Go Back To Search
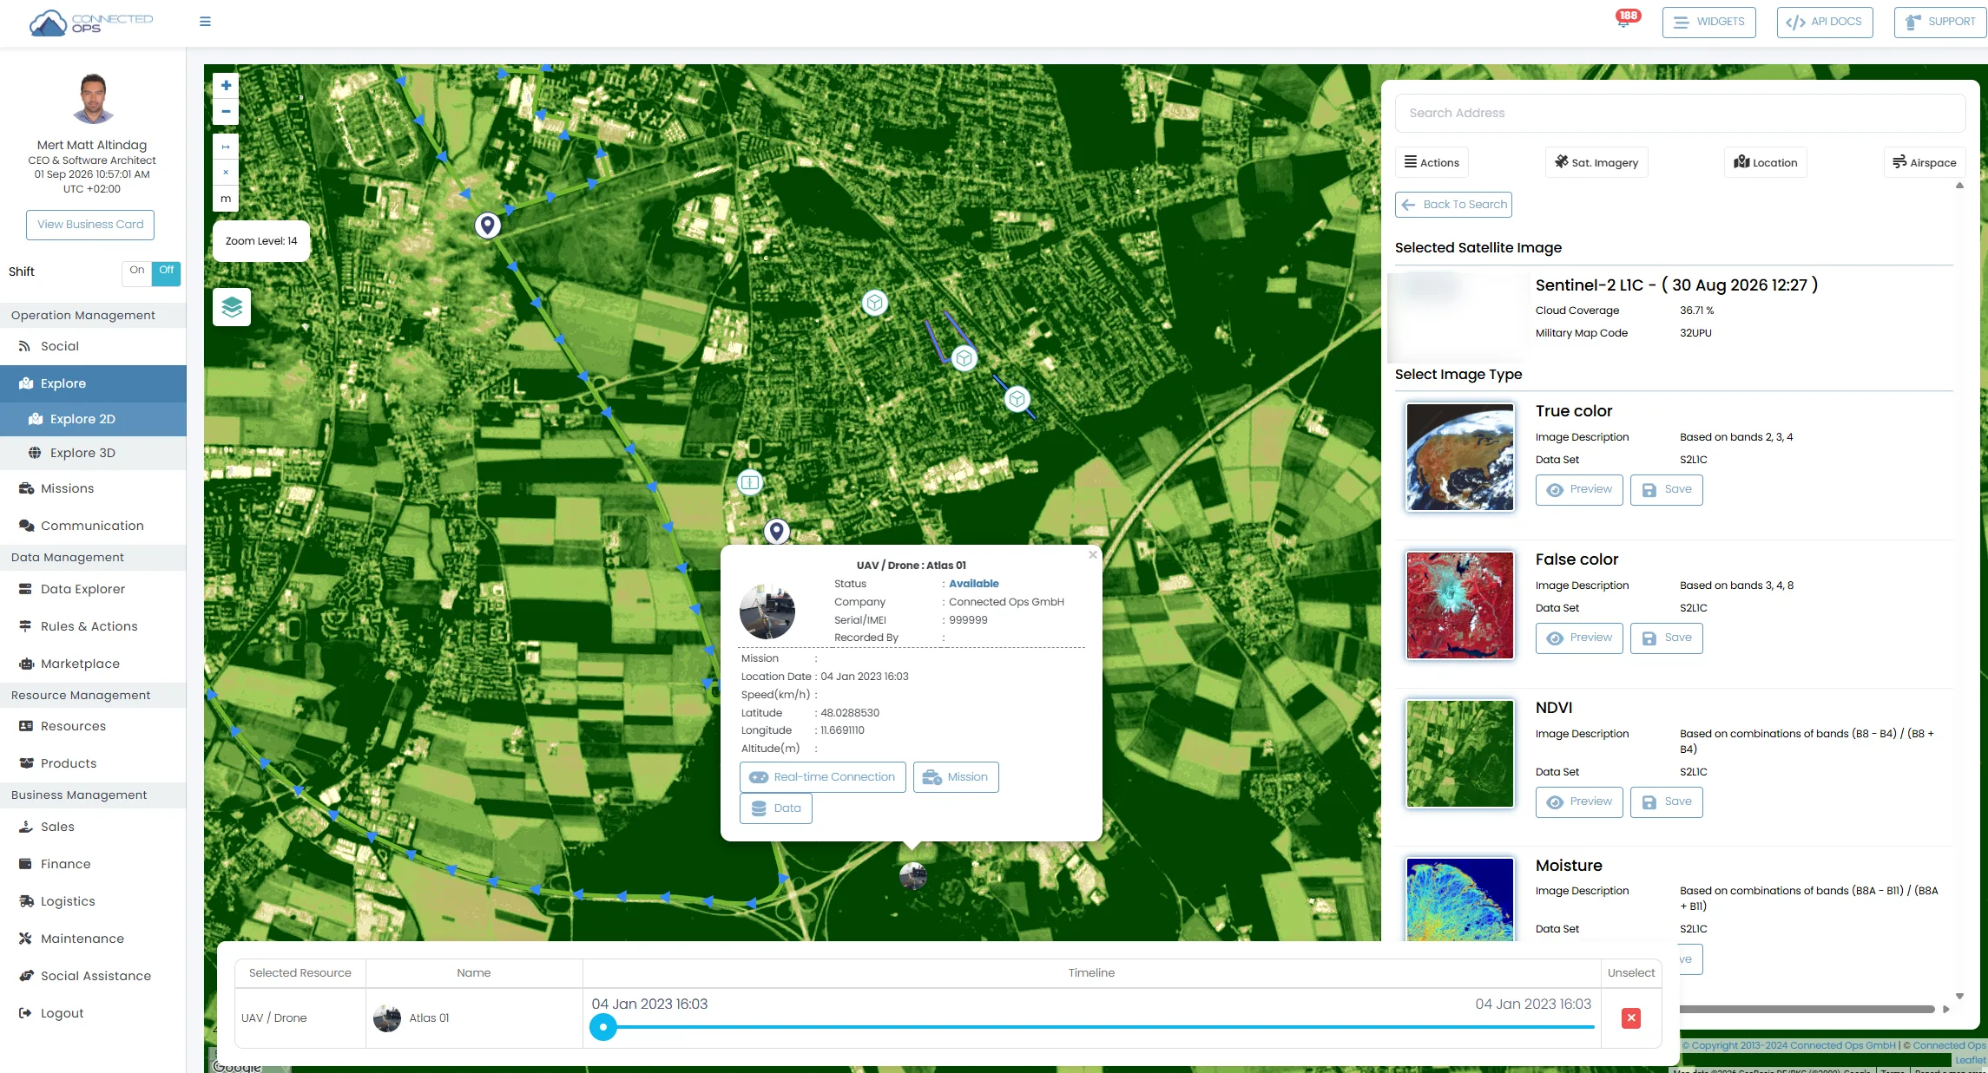 pos(1453,205)
